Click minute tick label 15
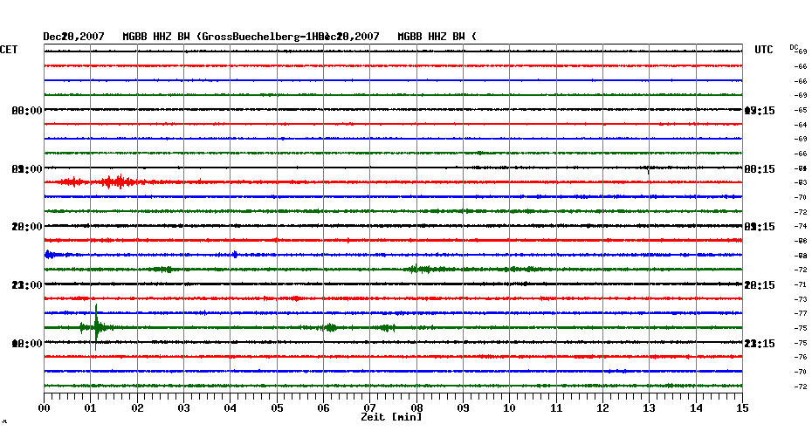 [742, 408]
